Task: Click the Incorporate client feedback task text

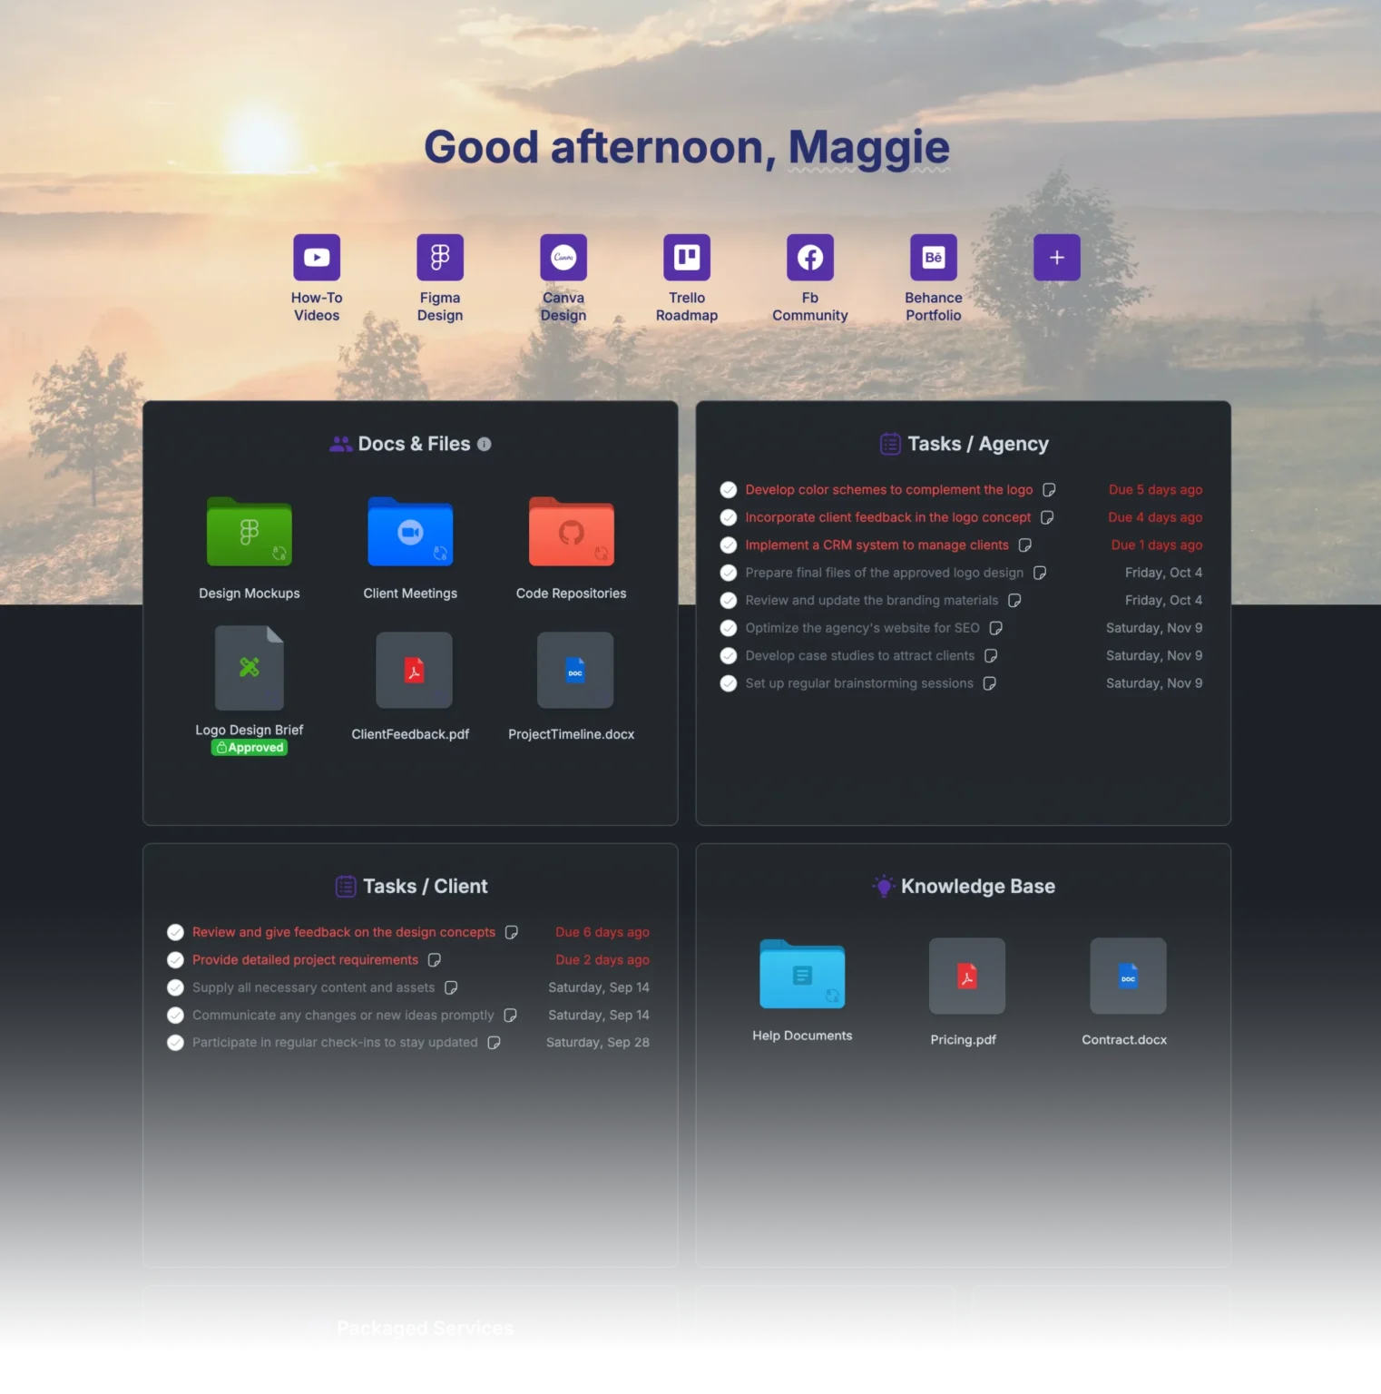Action: 888,517
